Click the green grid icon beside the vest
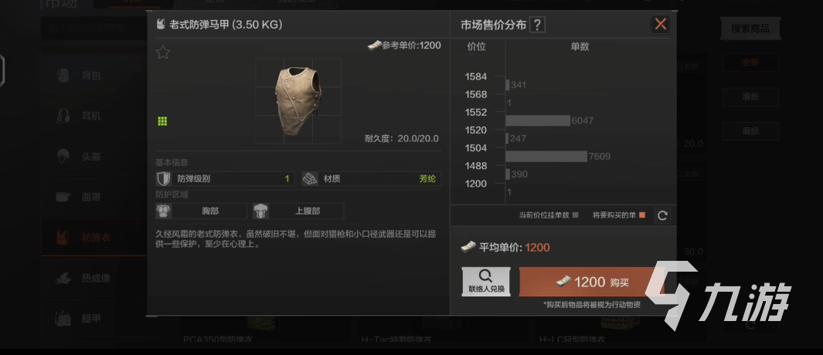The width and height of the screenshot is (823, 355). point(162,121)
